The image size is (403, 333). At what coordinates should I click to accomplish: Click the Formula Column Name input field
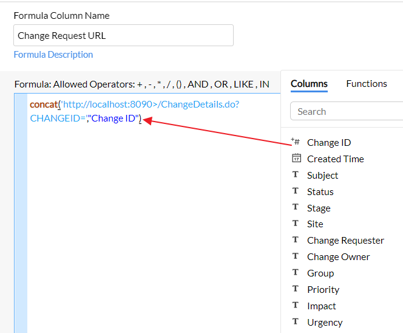(x=123, y=35)
